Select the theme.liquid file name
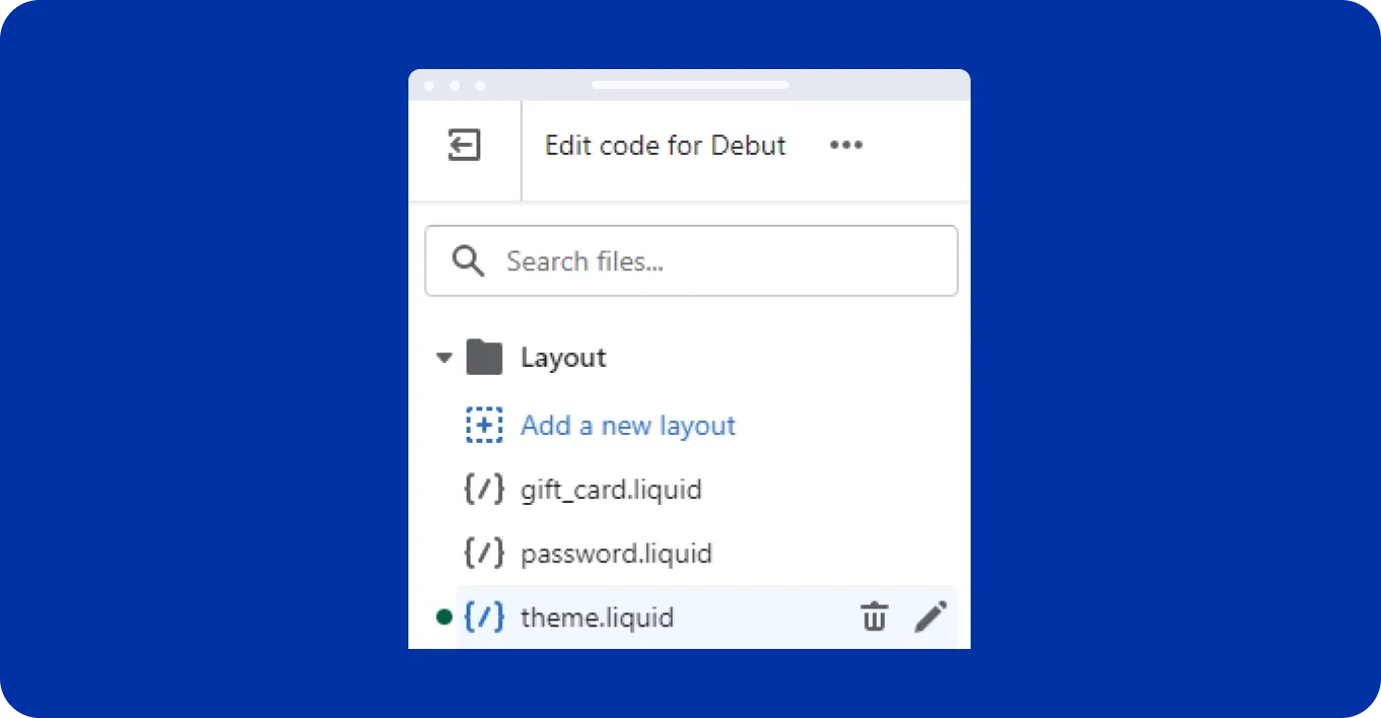 (597, 617)
